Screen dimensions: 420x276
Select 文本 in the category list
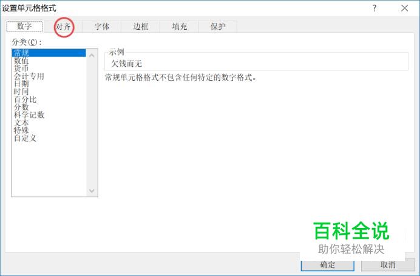(x=49, y=123)
